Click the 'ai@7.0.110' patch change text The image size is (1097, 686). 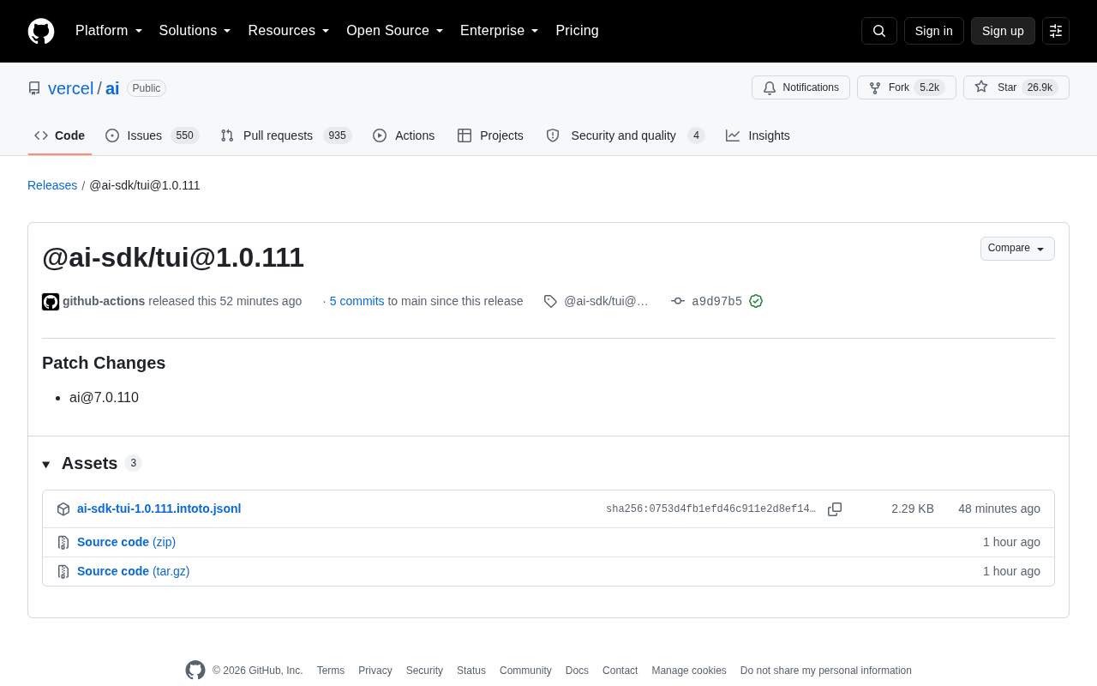tap(105, 398)
